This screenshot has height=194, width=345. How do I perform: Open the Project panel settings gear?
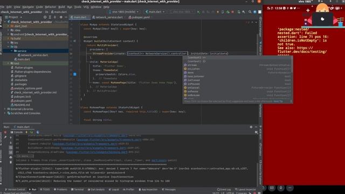click(61, 17)
